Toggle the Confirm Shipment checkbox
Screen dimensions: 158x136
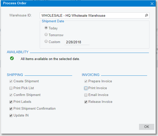pos(11,95)
